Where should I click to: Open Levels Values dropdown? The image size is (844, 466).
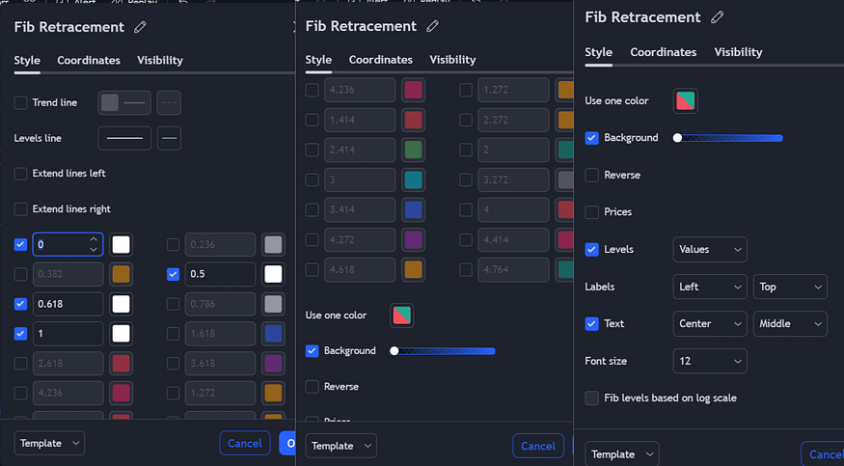tap(709, 249)
